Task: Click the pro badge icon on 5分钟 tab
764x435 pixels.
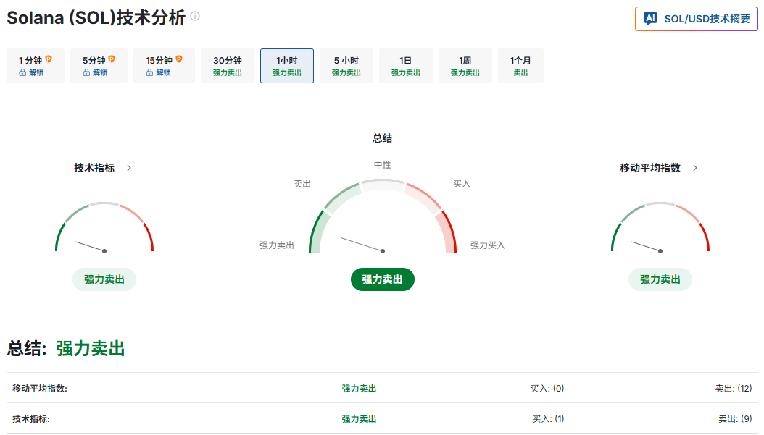Action: (112, 59)
